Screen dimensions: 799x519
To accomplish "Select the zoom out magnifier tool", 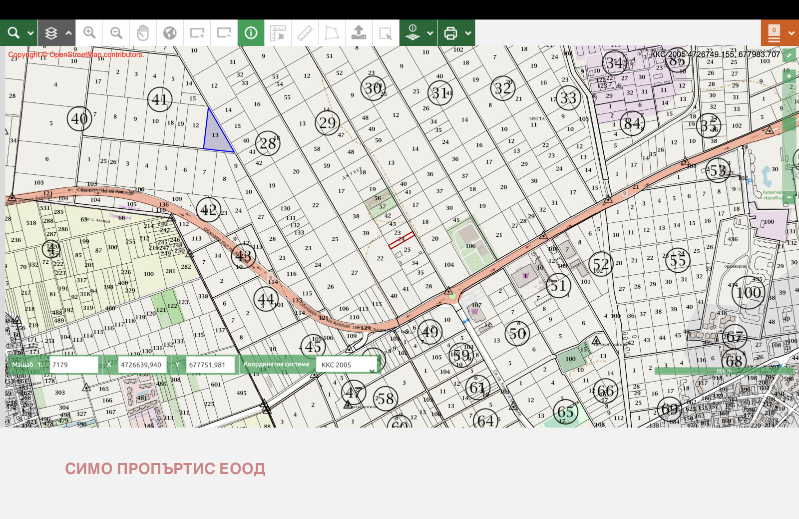I will [x=116, y=33].
